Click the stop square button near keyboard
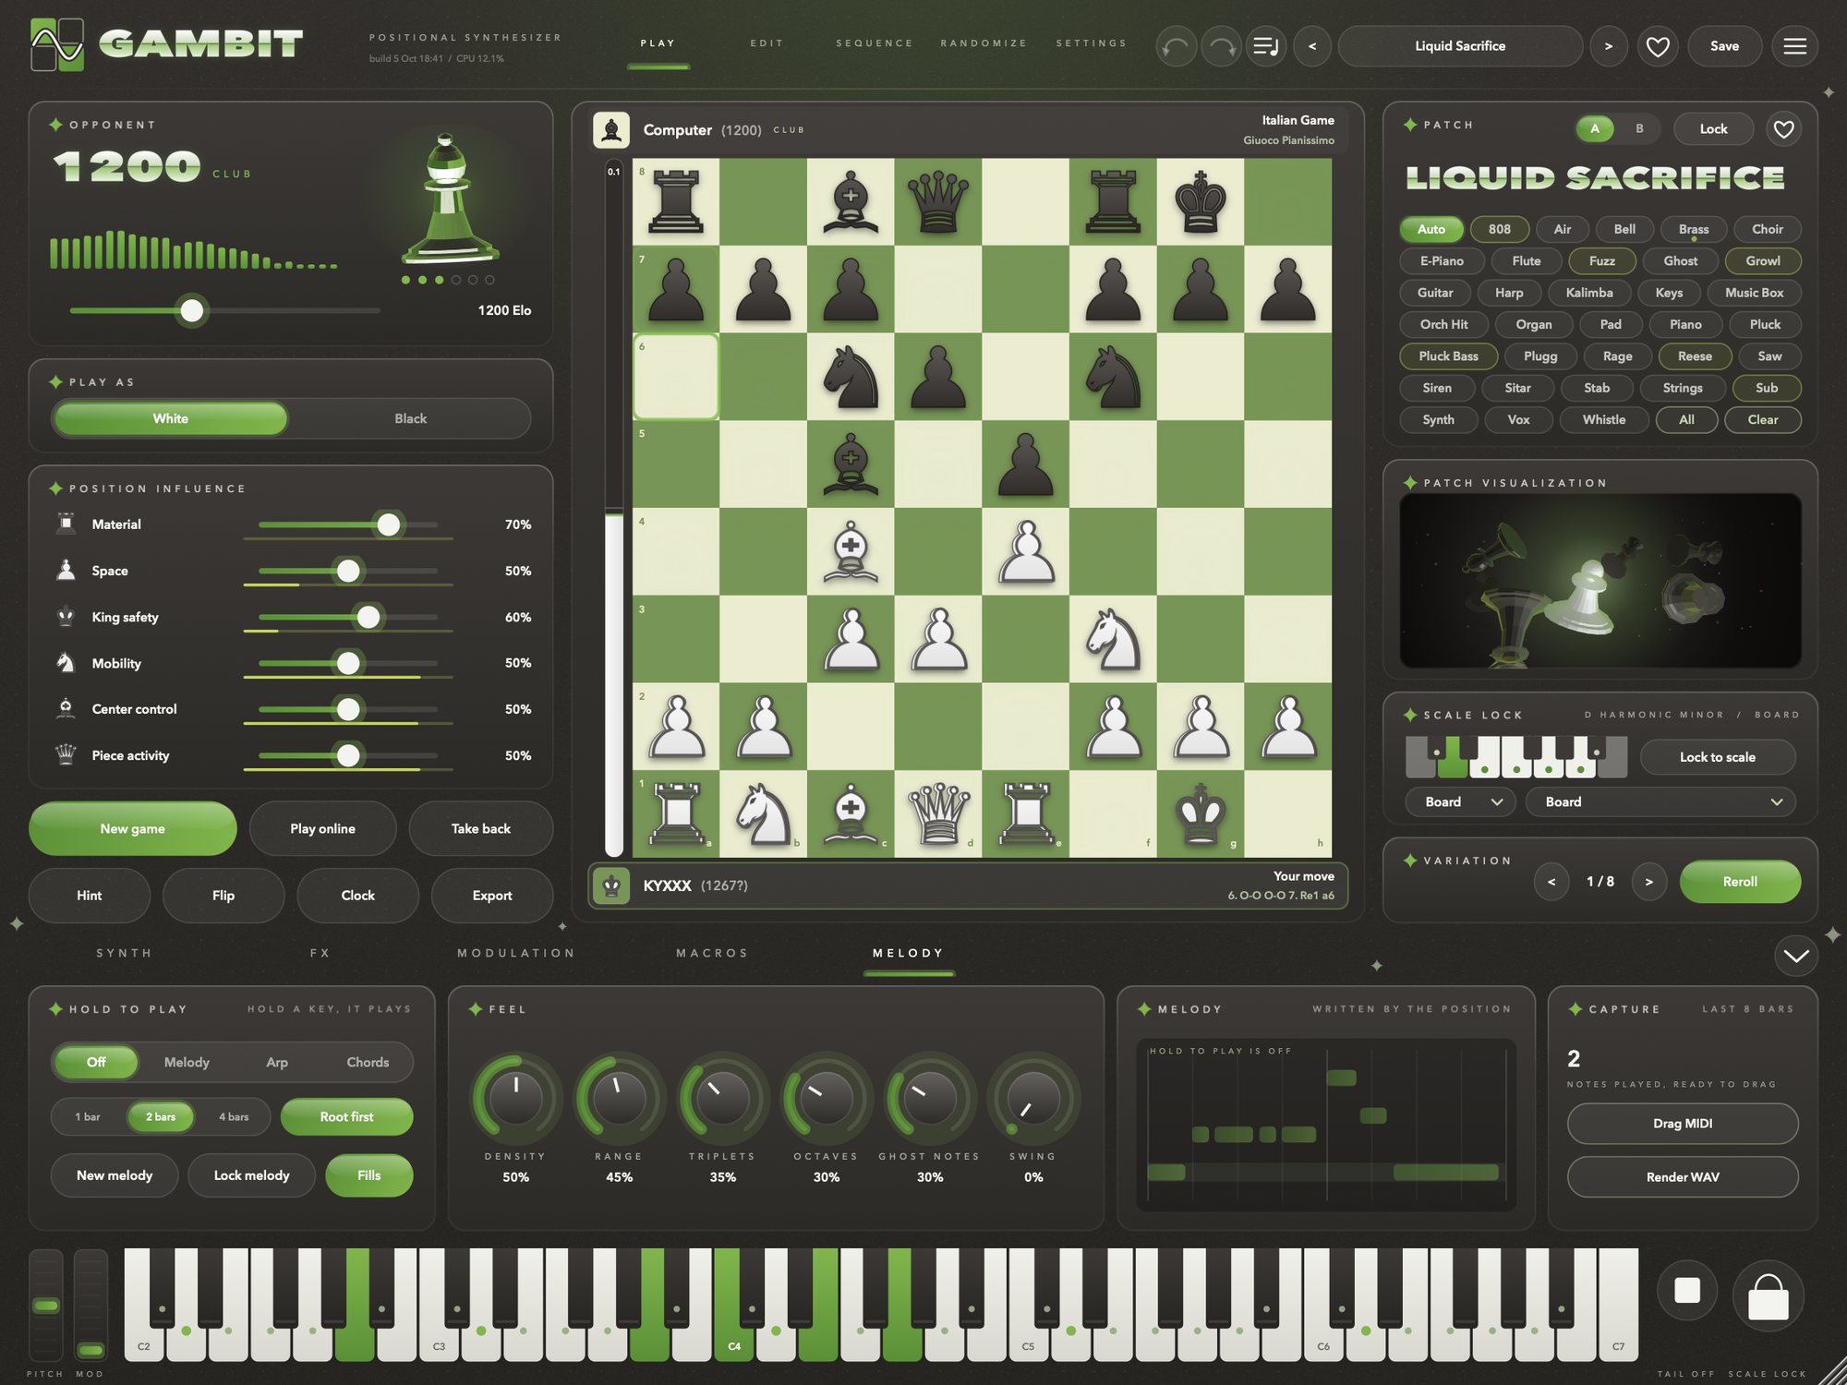 1686,1290
